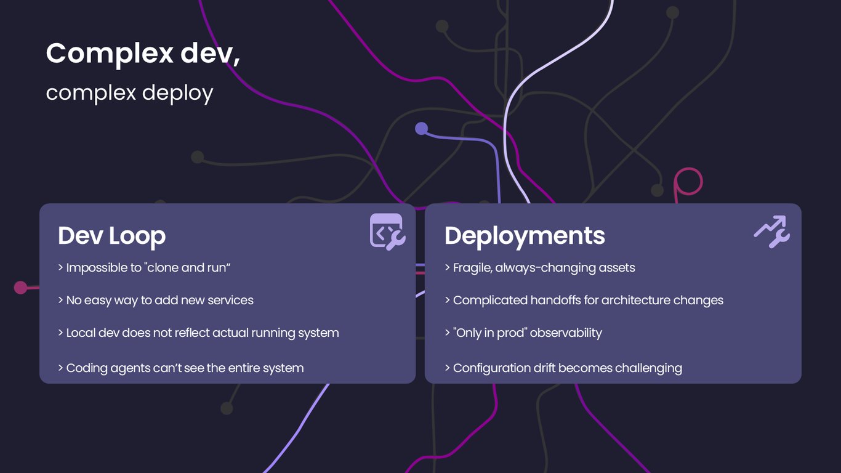This screenshot has width=841, height=473.
Task: Click the Dev Loop code wrench icon
Action: 387,232
